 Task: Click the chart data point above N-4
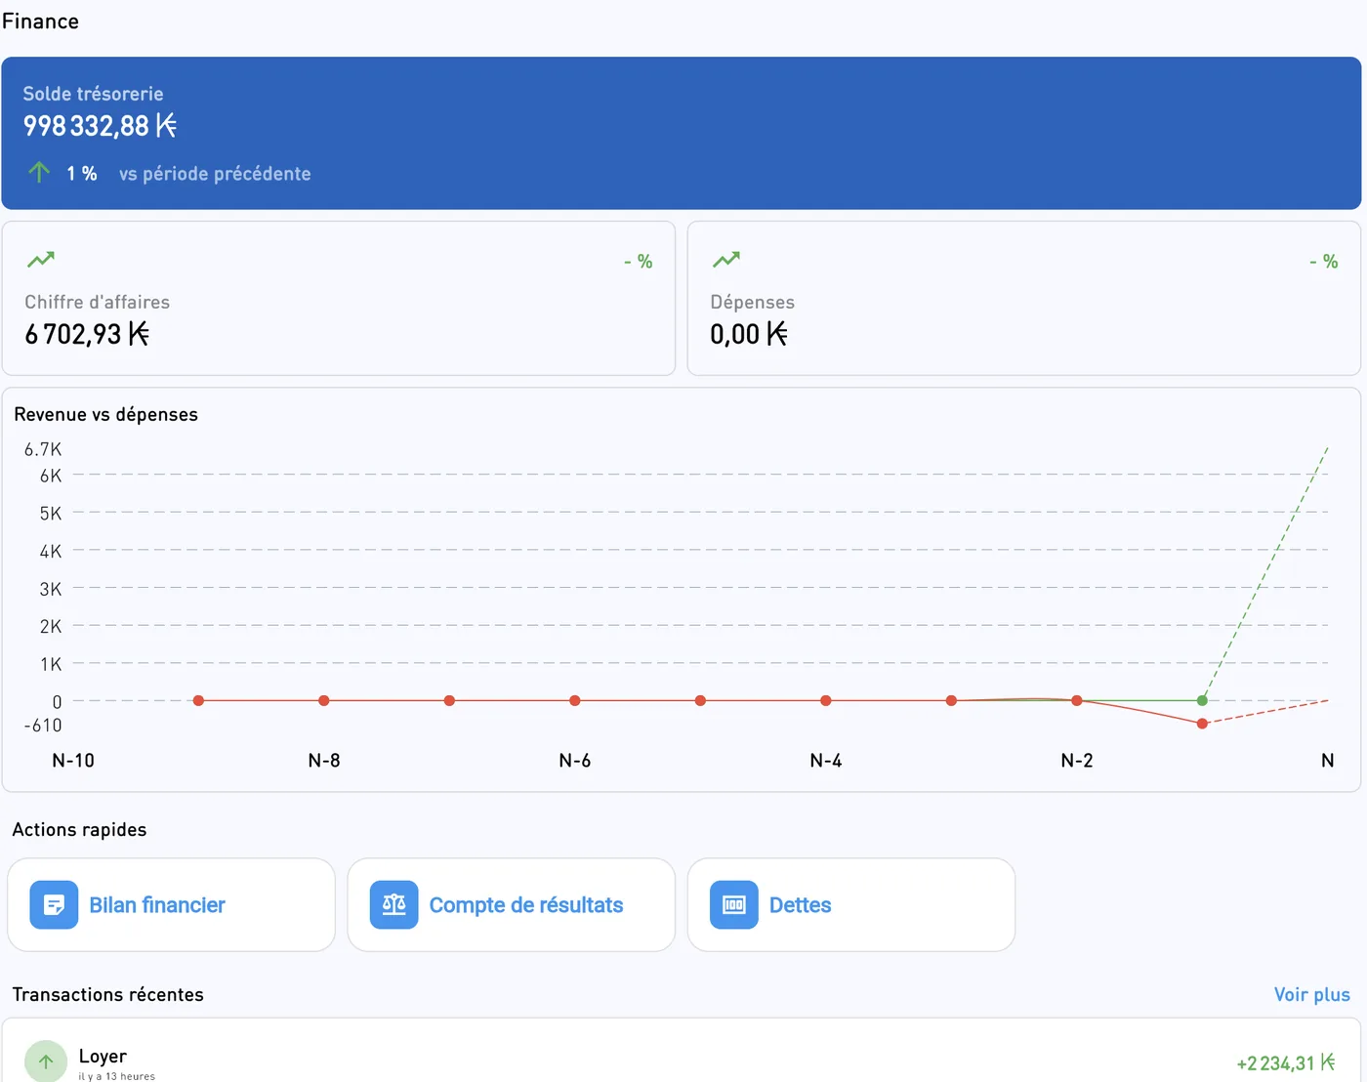coord(826,700)
